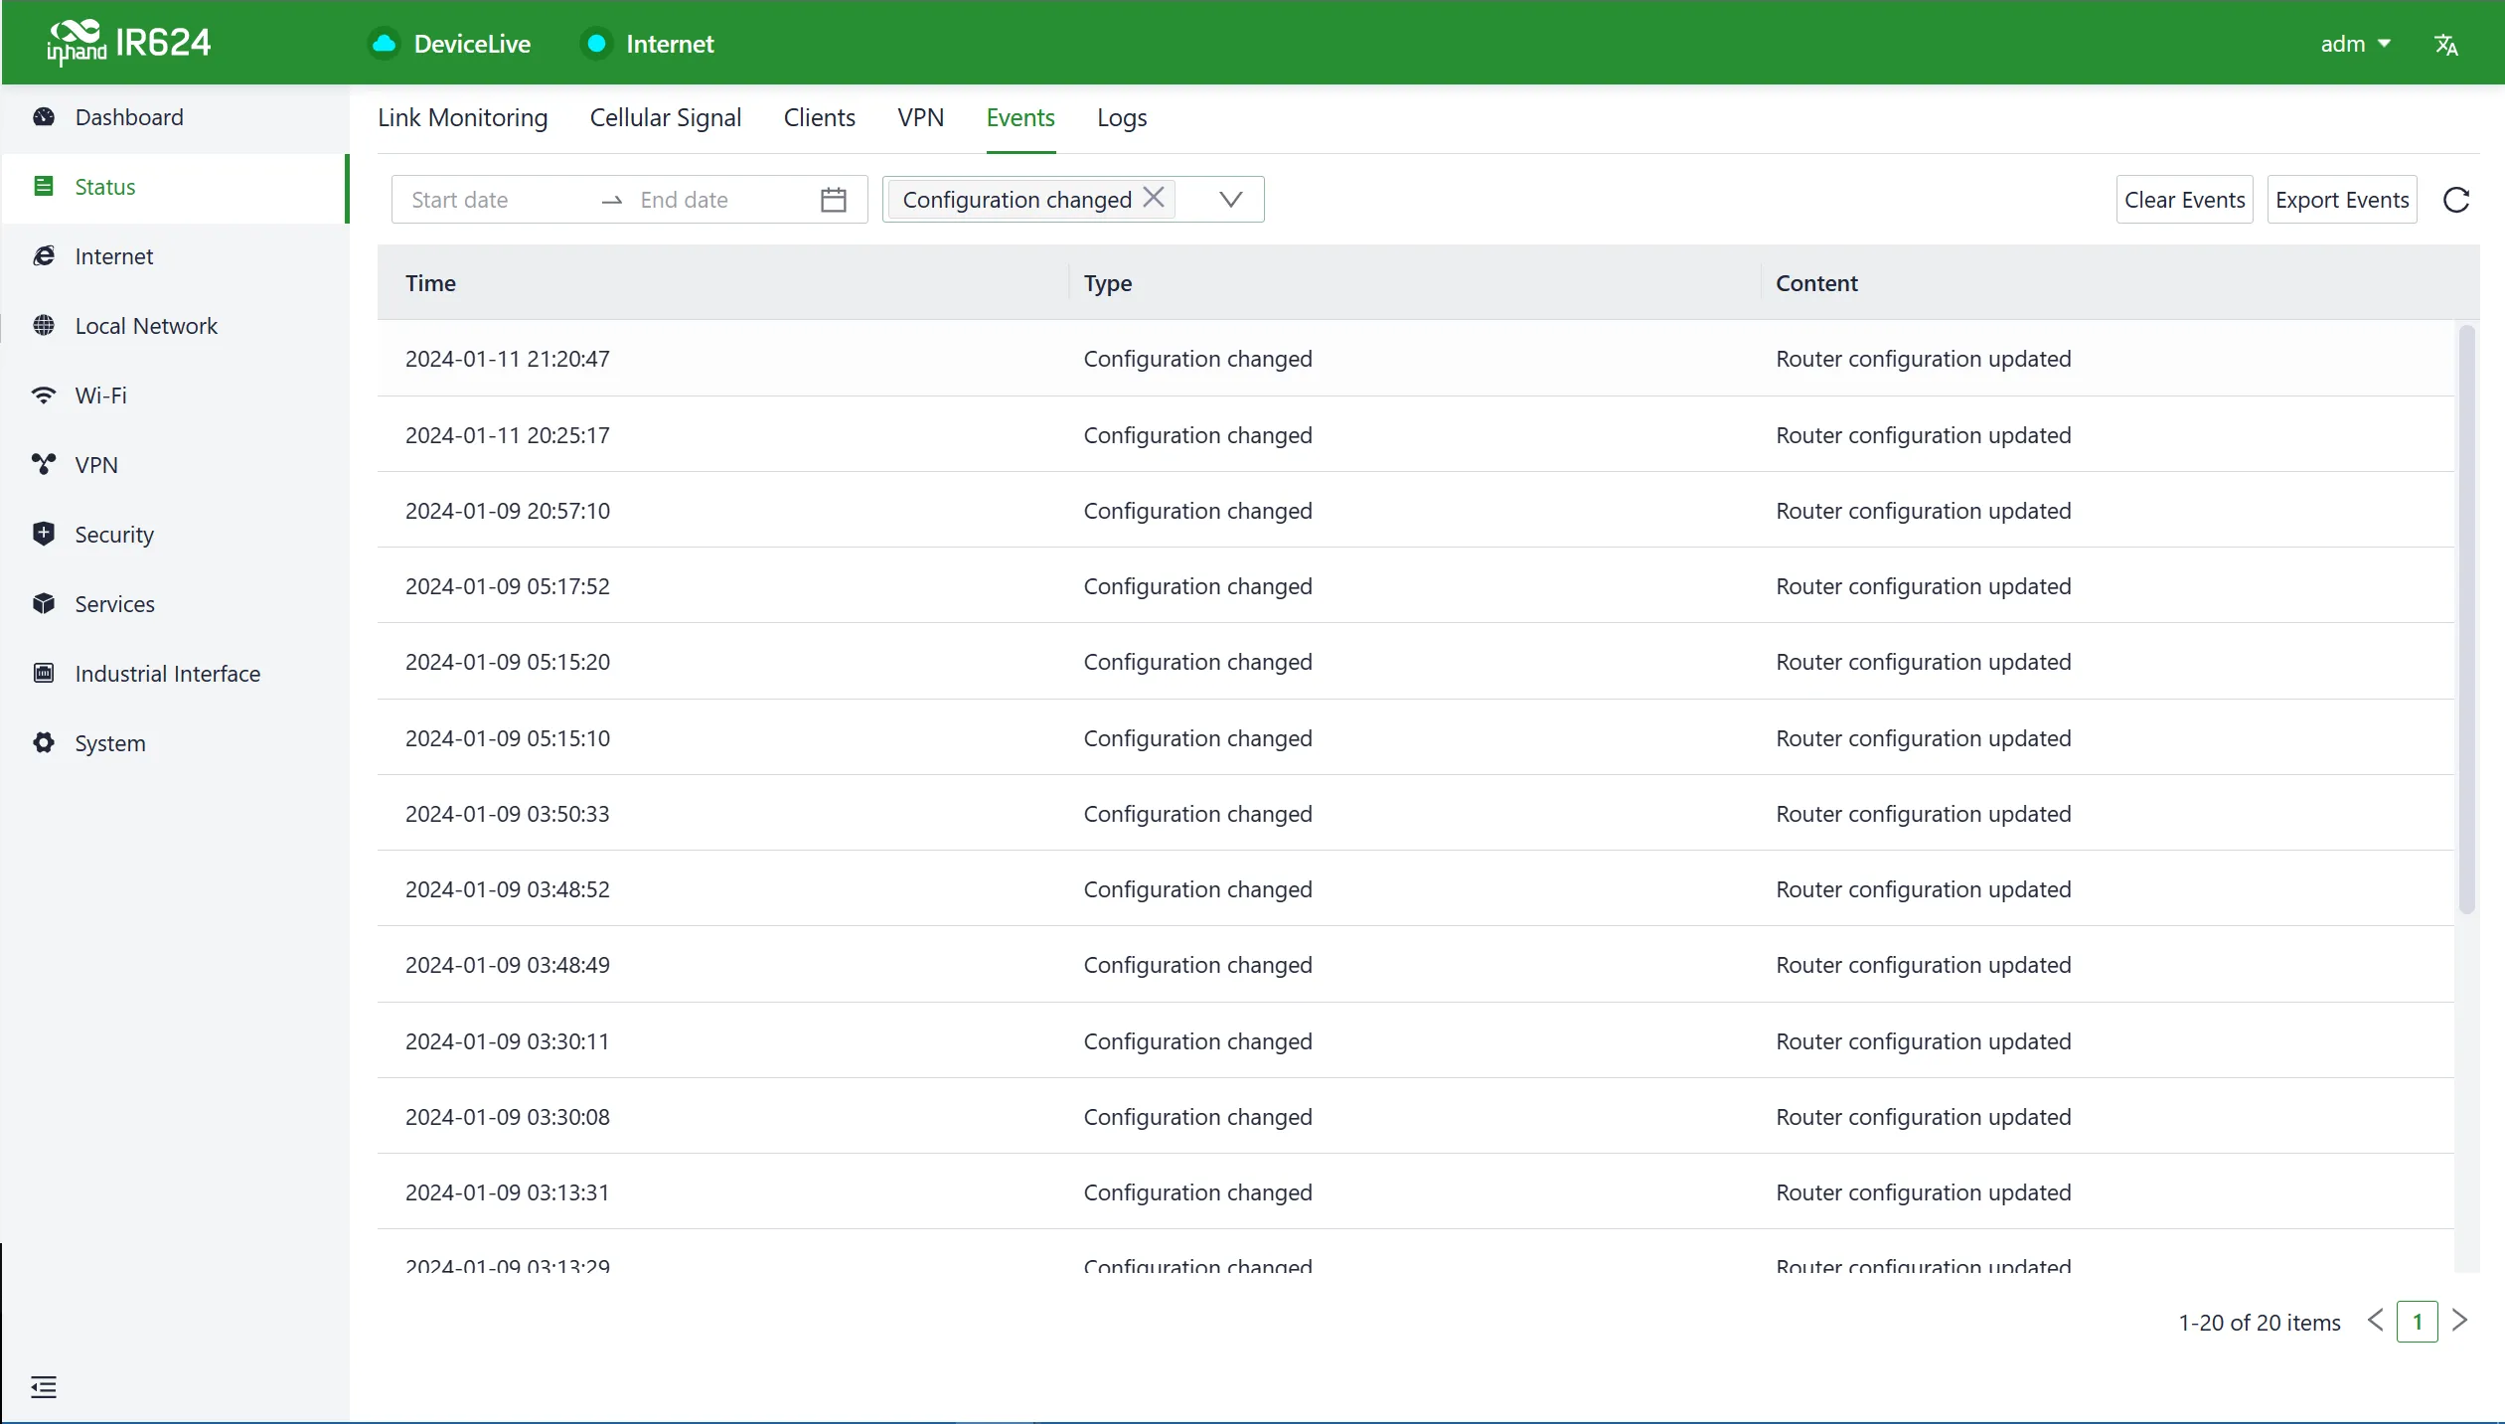This screenshot has width=2505, height=1424.
Task: Select the event at 2024-01-11 21:20:47
Action: coord(1416,359)
